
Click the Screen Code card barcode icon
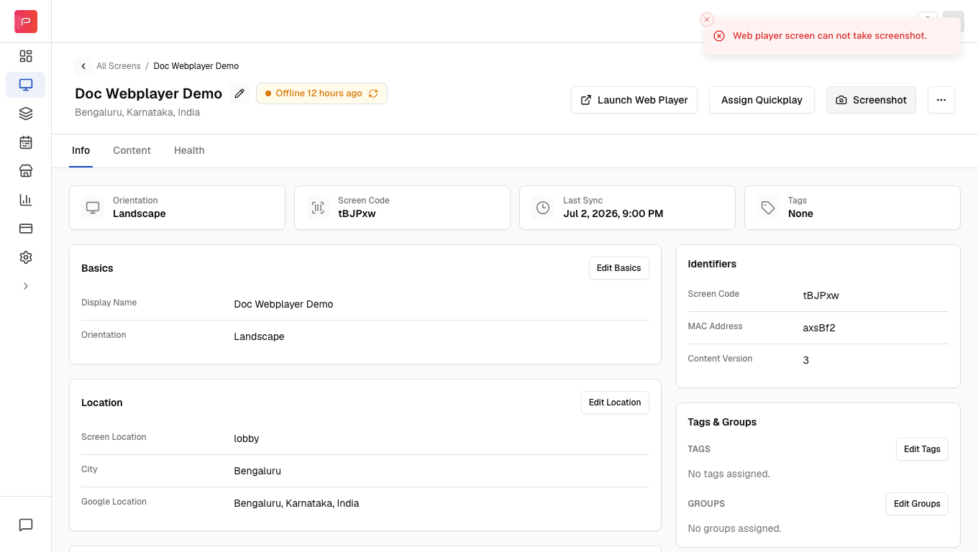click(318, 208)
